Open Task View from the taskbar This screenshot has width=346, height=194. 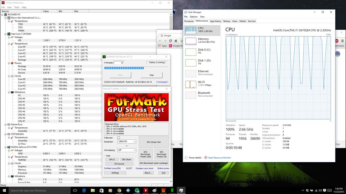coord(75,191)
